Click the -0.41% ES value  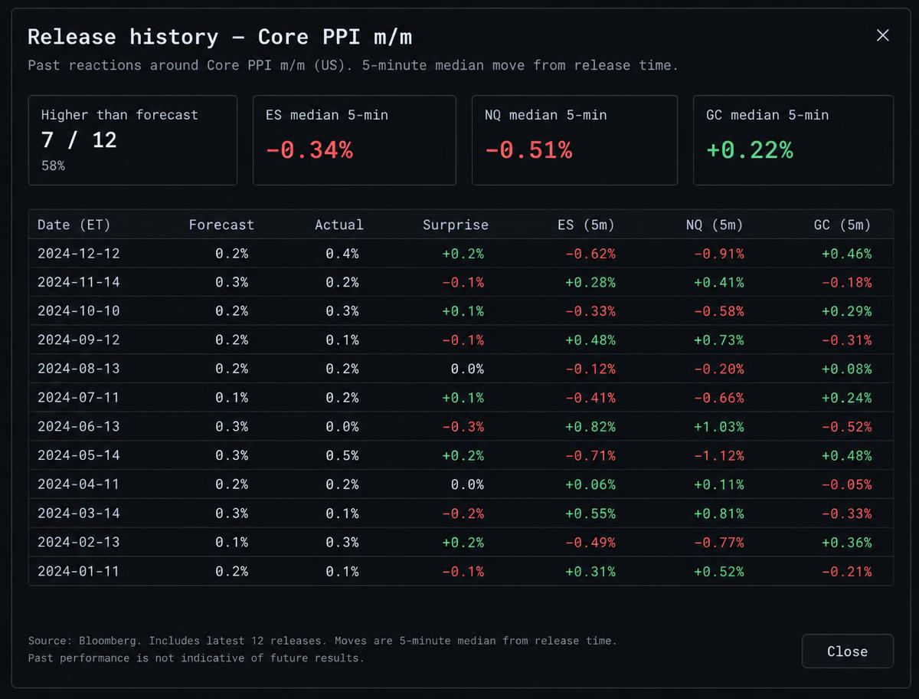590,398
